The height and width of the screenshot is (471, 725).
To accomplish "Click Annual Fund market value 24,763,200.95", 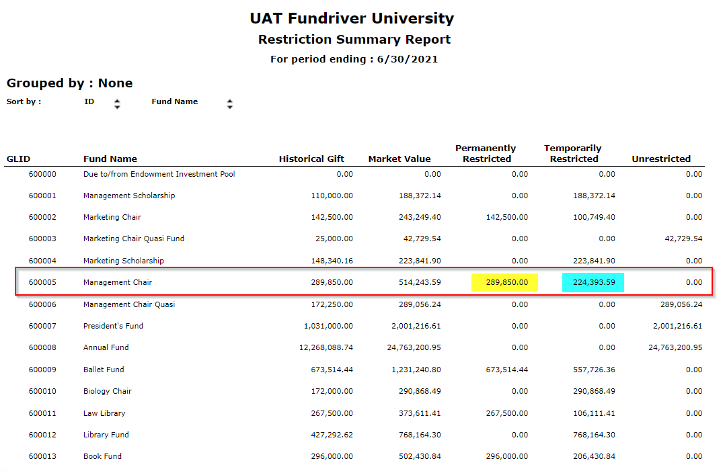I will pos(414,347).
